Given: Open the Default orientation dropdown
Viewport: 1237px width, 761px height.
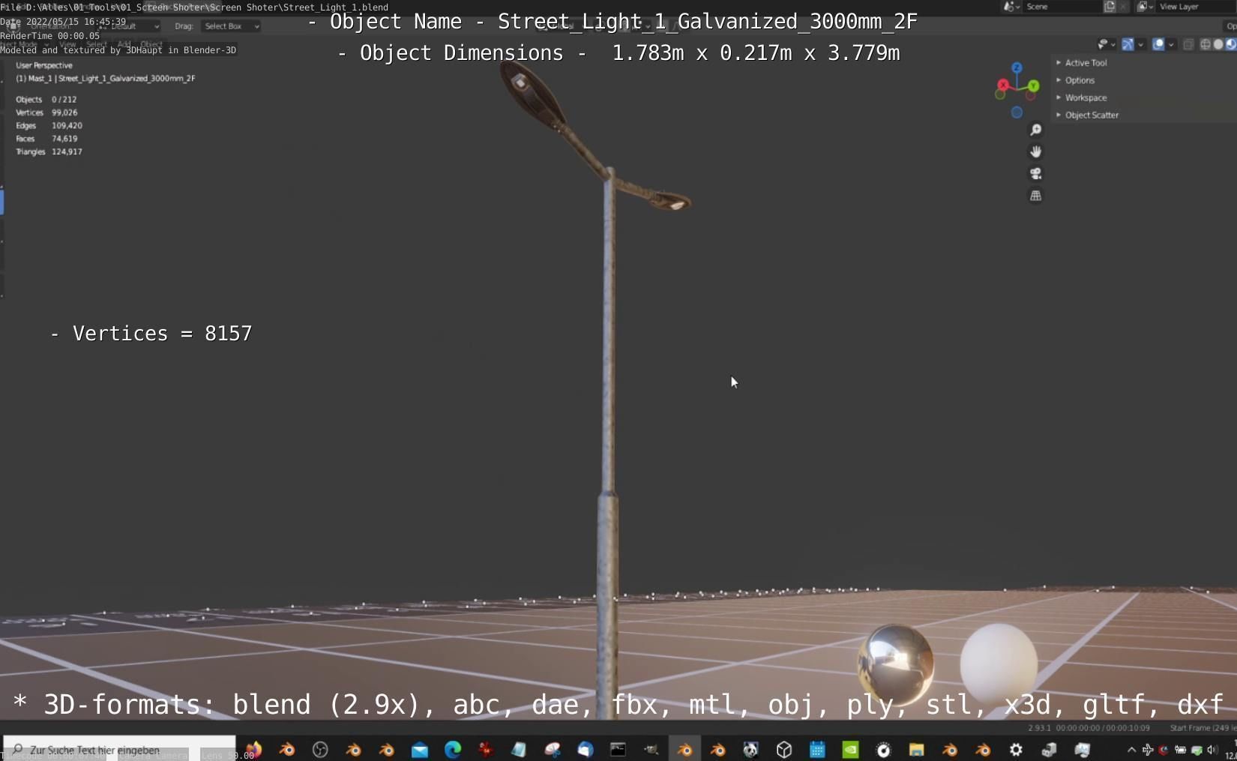Looking at the screenshot, I should click(x=130, y=26).
